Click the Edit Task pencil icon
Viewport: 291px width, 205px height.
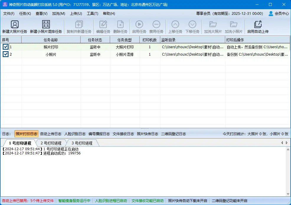coord(103,25)
